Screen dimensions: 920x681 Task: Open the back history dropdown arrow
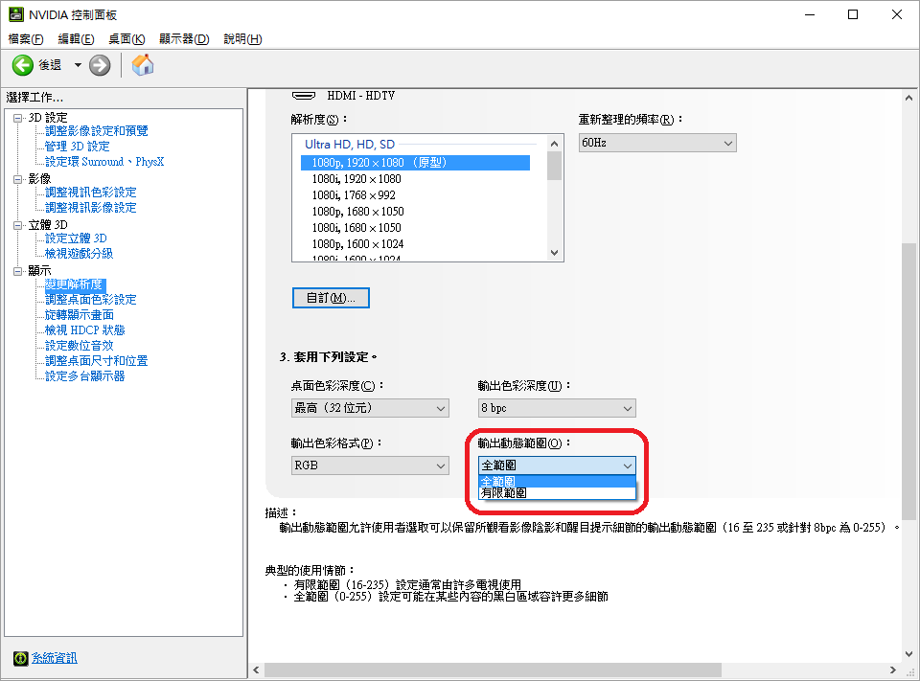(x=78, y=65)
